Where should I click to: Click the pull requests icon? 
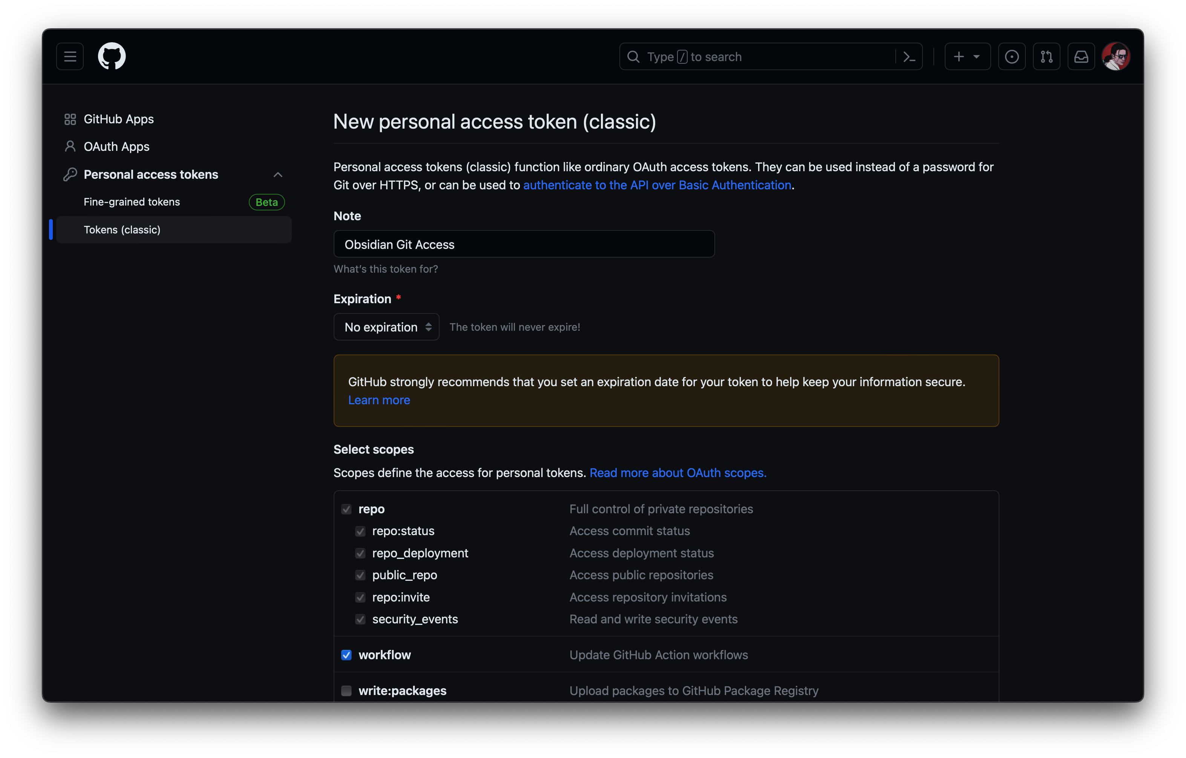(x=1048, y=56)
